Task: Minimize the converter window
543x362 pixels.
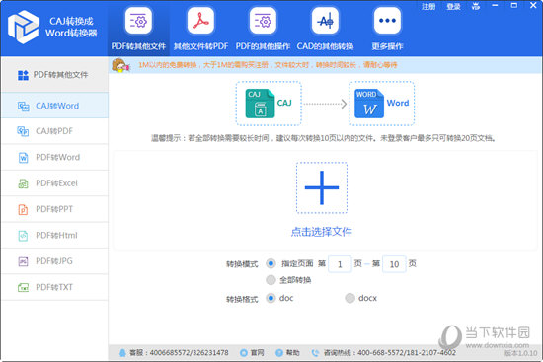Action: [495, 6]
